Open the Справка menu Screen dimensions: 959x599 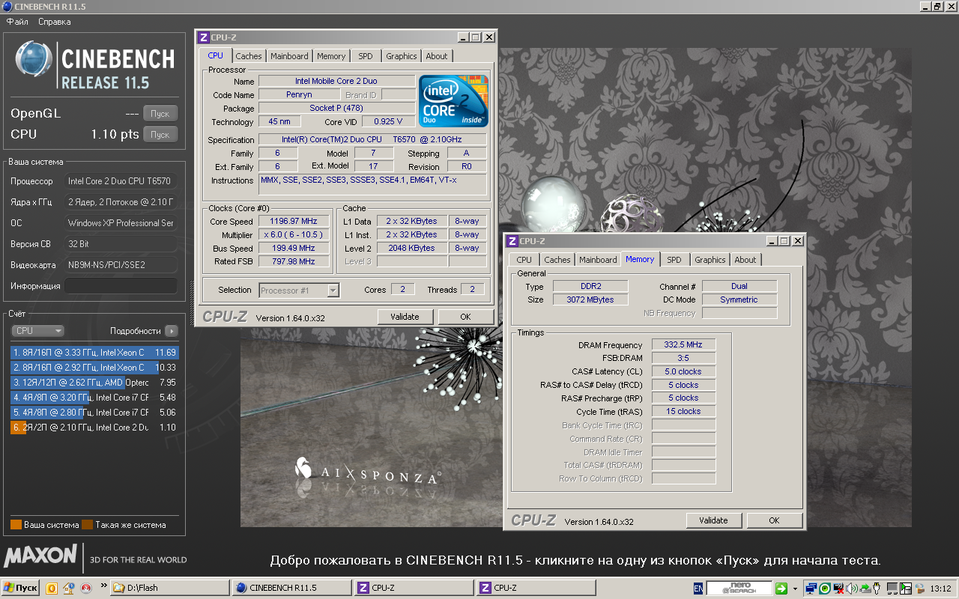[55, 22]
